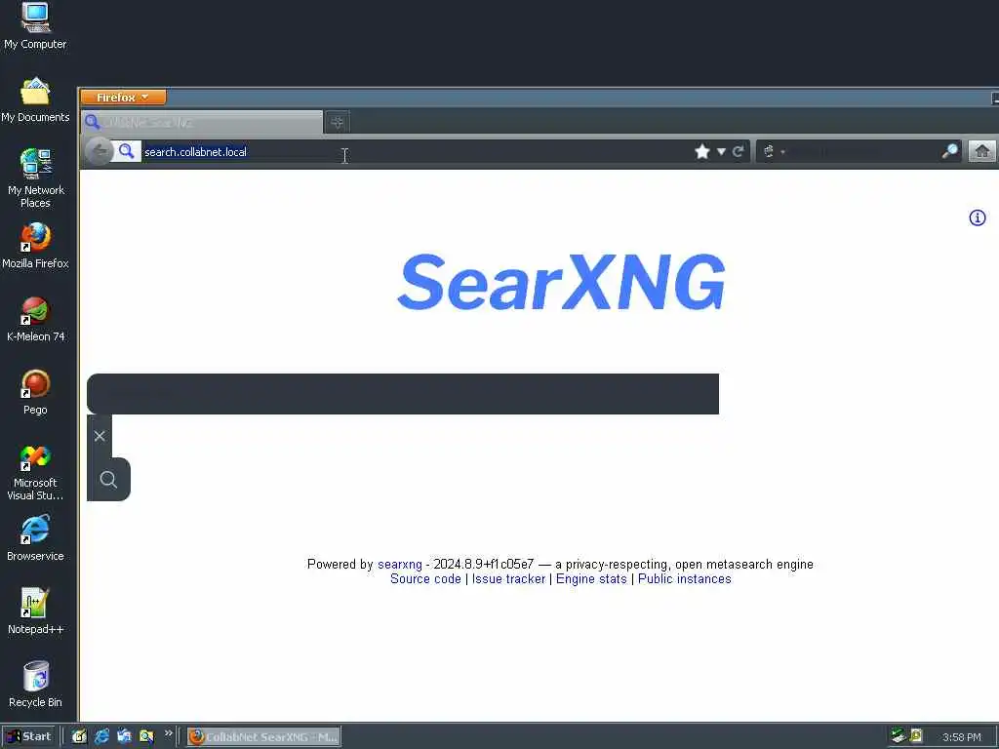Focus the SearXNG query input field
The height and width of the screenshot is (749, 999).
click(x=403, y=394)
